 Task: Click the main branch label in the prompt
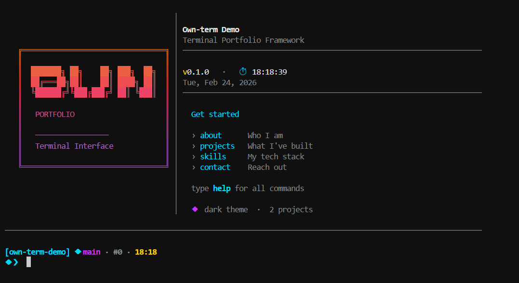pyautogui.click(x=91, y=251)
